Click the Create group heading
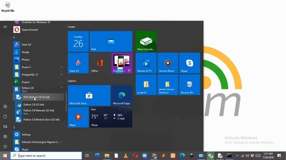This screenshot has height=160, width=286. click(71, 27)
